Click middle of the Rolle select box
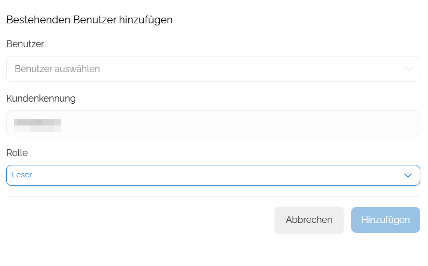The height and width of the screenshot is (266, 428). 213,175
